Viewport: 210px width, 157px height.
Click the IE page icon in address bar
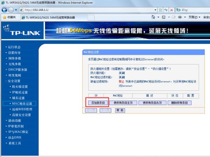22,10
